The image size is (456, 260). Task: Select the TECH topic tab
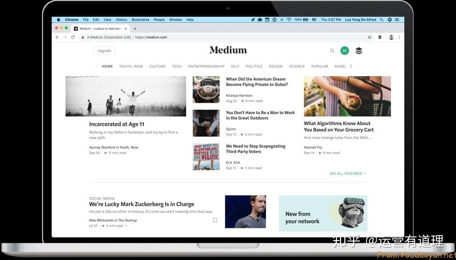pos(177,66)
